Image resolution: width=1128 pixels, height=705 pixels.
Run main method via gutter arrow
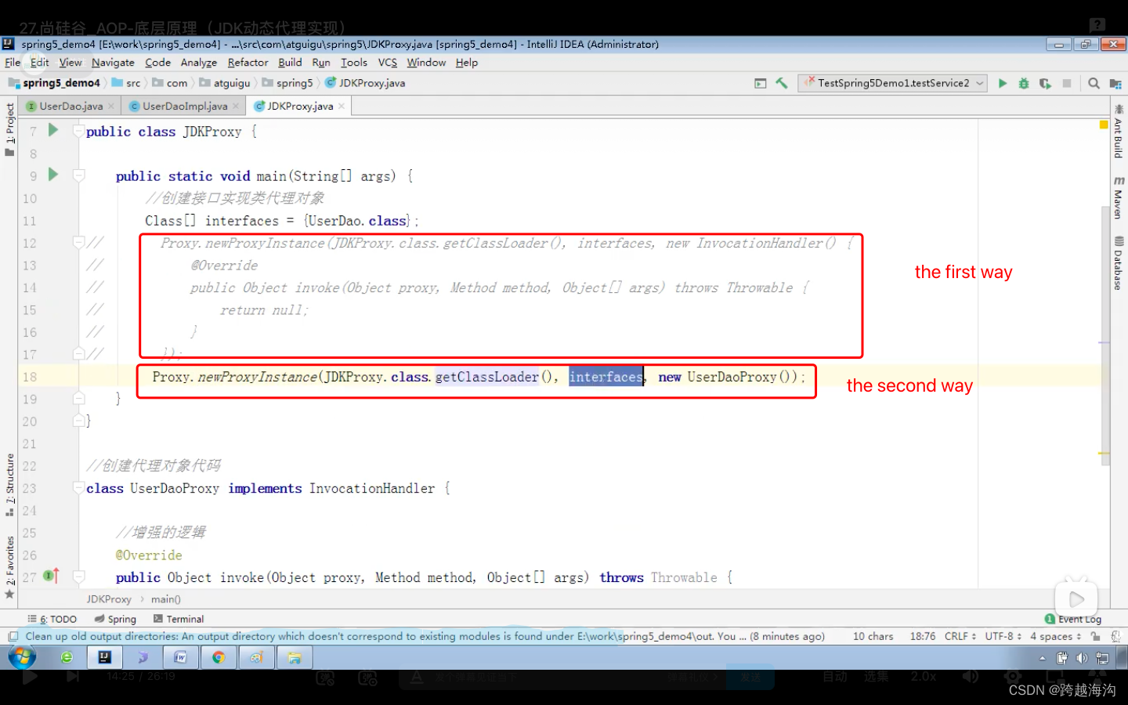click(53, 175)
